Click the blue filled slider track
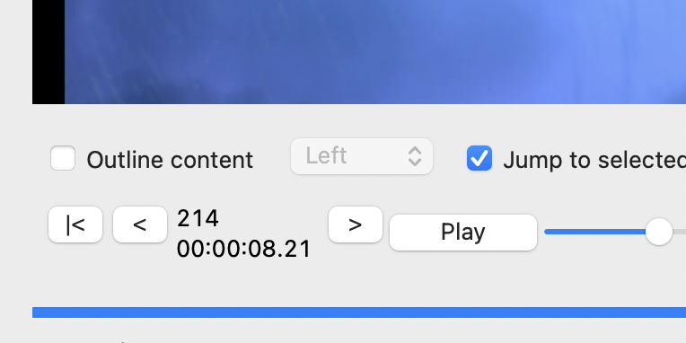Image resolution: width=686 pixels, height=343 pixels. (595, 232)
